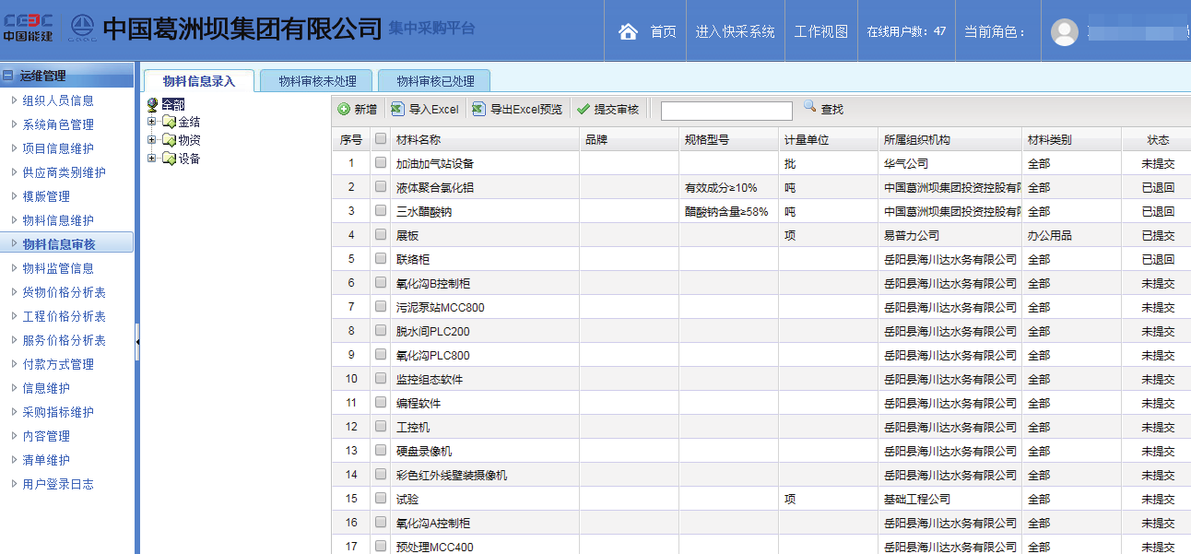Open 进入快采系统 in top navigation
Screen dimensions: 1191x554
click(735, 31)
